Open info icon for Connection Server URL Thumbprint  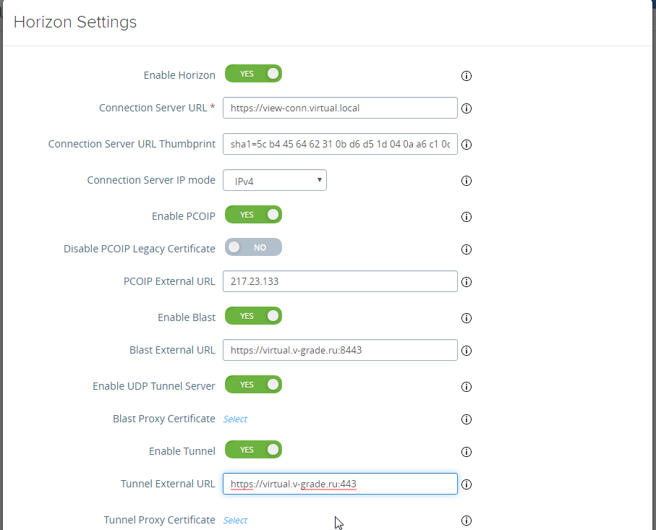467,145
